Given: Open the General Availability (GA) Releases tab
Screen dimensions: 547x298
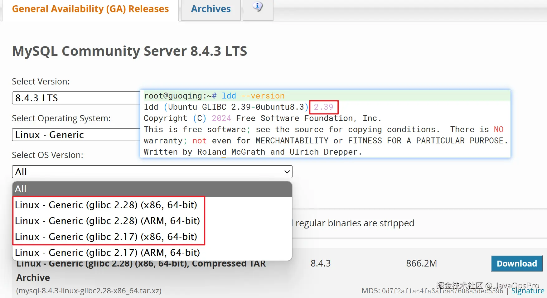Looking at the screenshot, I should (90, 9).
